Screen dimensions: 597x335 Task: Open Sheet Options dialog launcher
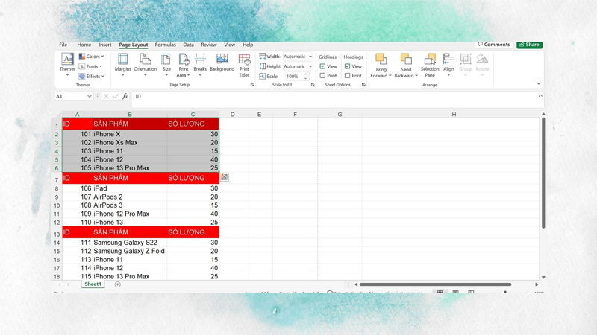(363, 85)
